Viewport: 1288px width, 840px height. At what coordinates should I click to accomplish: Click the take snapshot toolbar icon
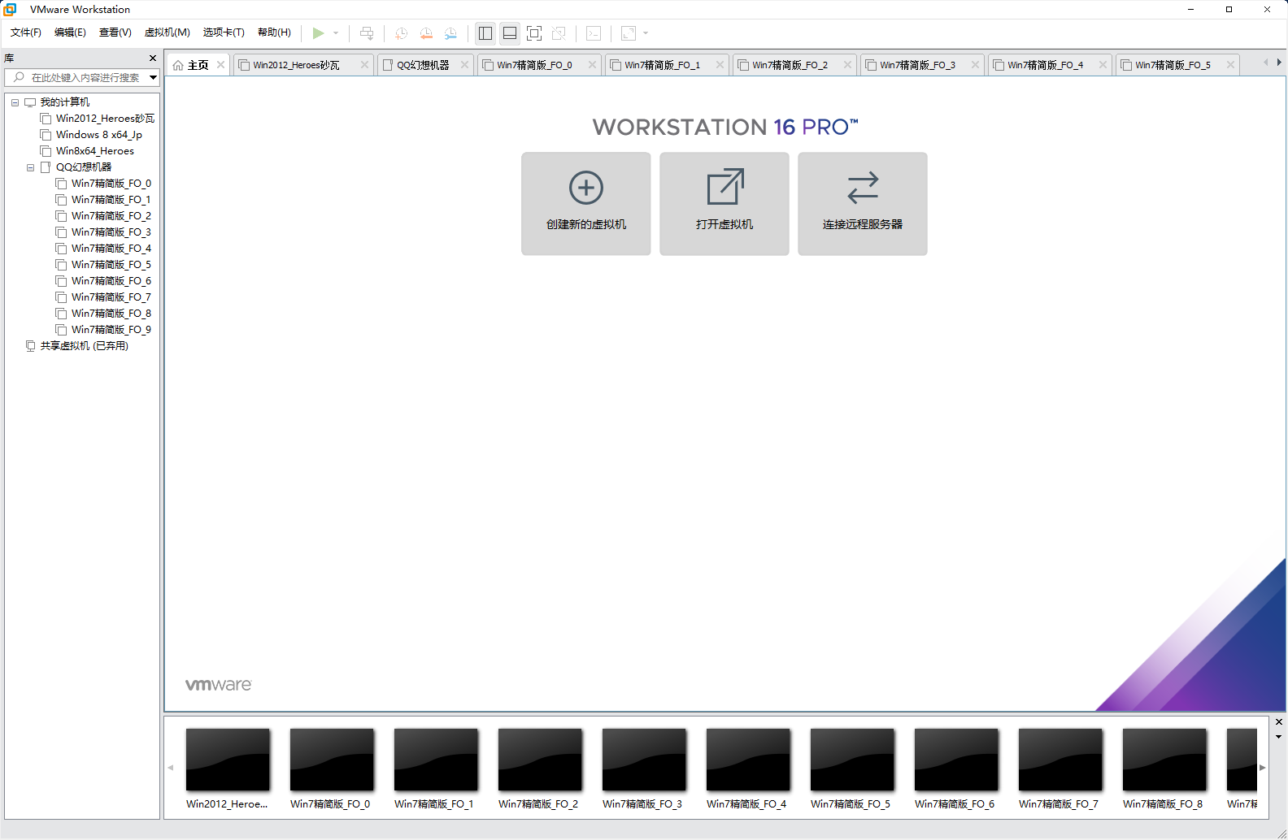pos(401,33)
